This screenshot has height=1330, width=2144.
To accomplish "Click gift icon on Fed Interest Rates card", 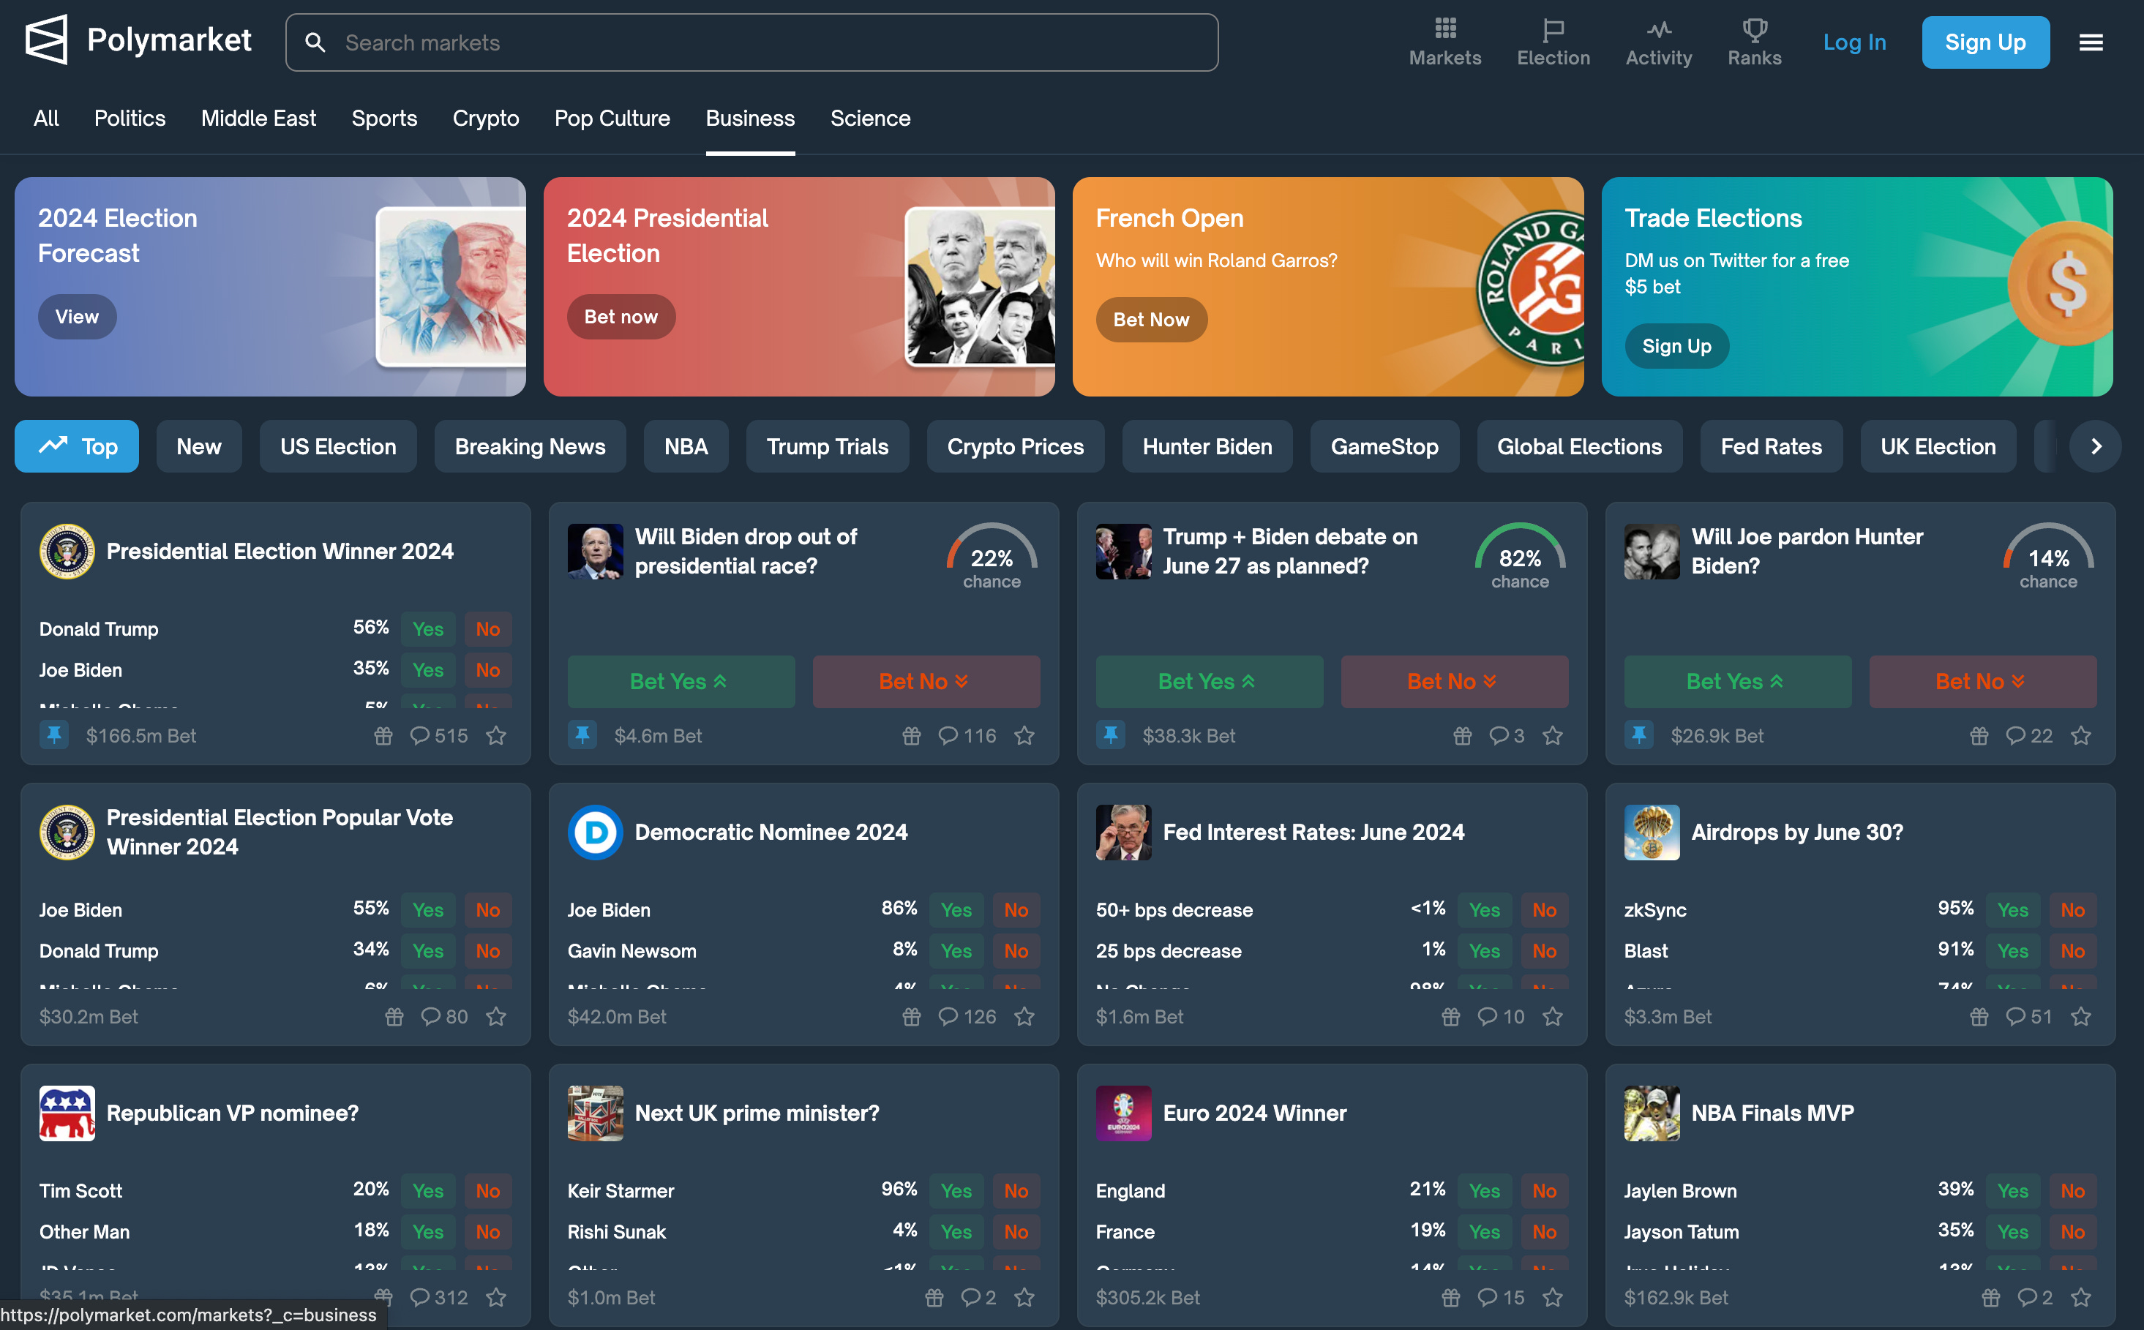I will pyautogui.click(x=1451, y=1017).
